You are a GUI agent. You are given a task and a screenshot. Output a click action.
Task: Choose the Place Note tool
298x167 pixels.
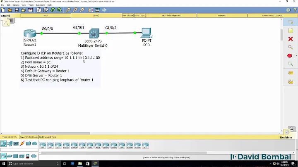click(291, 31)
